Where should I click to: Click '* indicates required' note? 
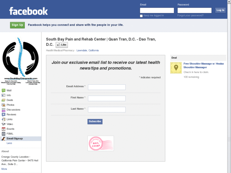150,77
